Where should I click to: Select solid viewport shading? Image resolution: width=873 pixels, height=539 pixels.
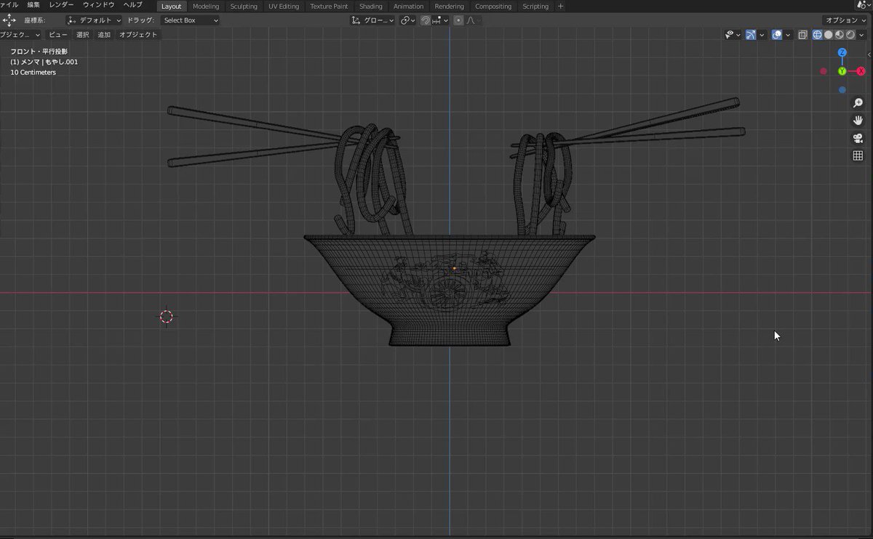pyautogui.click(x=828, y=34)
